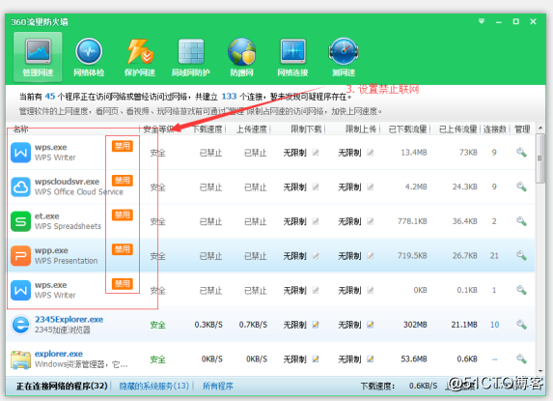Sort by 名称 column header
The image size is (553, 401).
click(x=20, y=129)
